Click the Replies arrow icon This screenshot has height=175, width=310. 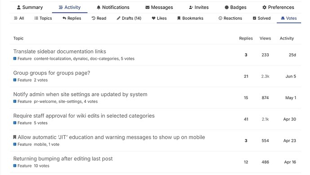tap(64, 18)
